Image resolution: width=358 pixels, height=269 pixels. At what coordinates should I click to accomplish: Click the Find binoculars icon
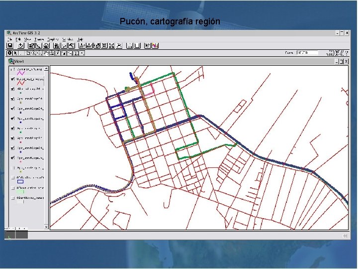56,46
